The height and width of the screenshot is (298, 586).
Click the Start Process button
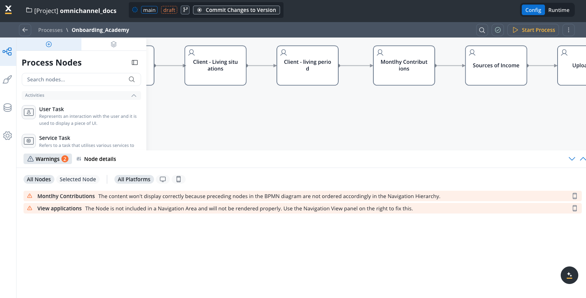point(533,30)
